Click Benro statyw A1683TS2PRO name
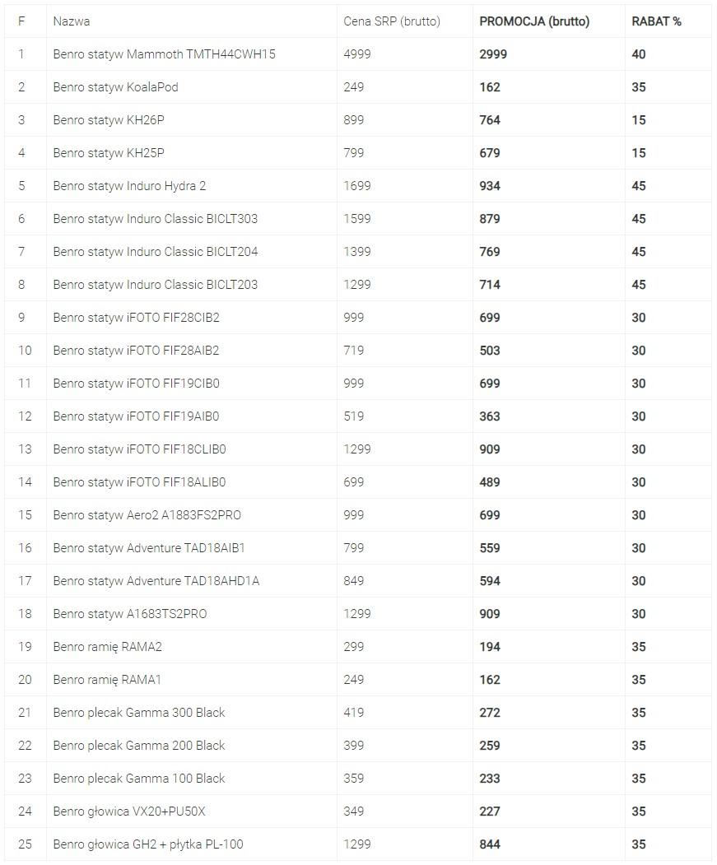717x865 pixels. (x=130, y=614)
